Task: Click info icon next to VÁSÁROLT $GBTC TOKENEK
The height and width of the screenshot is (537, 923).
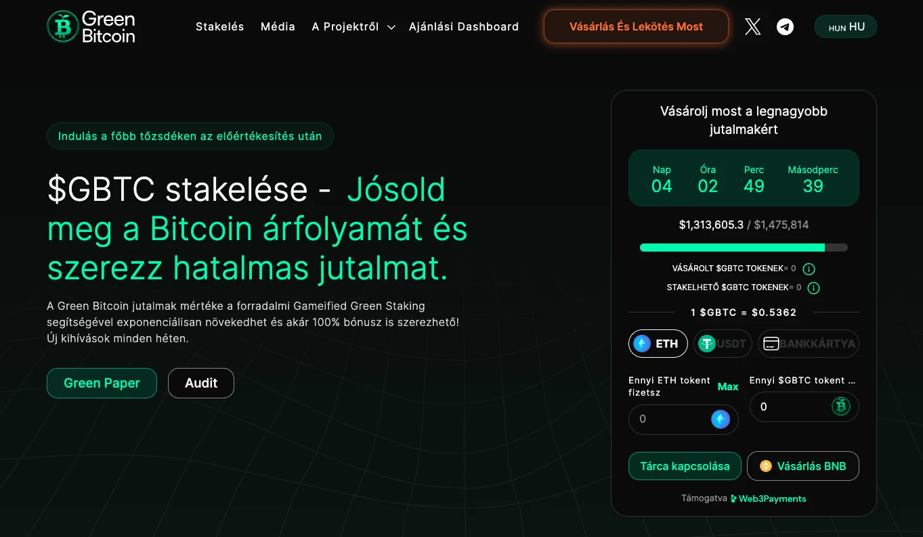Action: (809, 269)
